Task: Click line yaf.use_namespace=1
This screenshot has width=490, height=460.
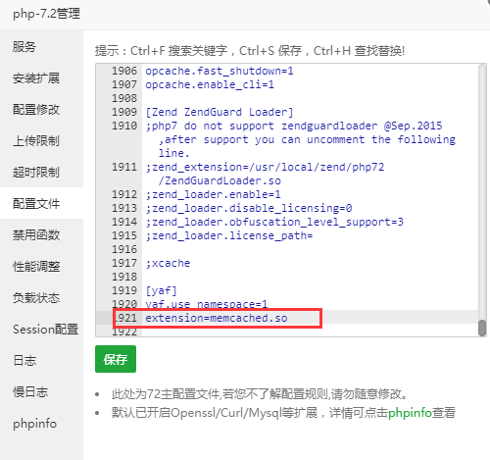Action: pyautogui.click(x=207, y=304)
